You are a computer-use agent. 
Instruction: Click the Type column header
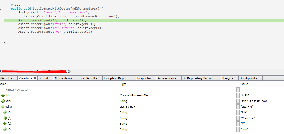point(179,84)
